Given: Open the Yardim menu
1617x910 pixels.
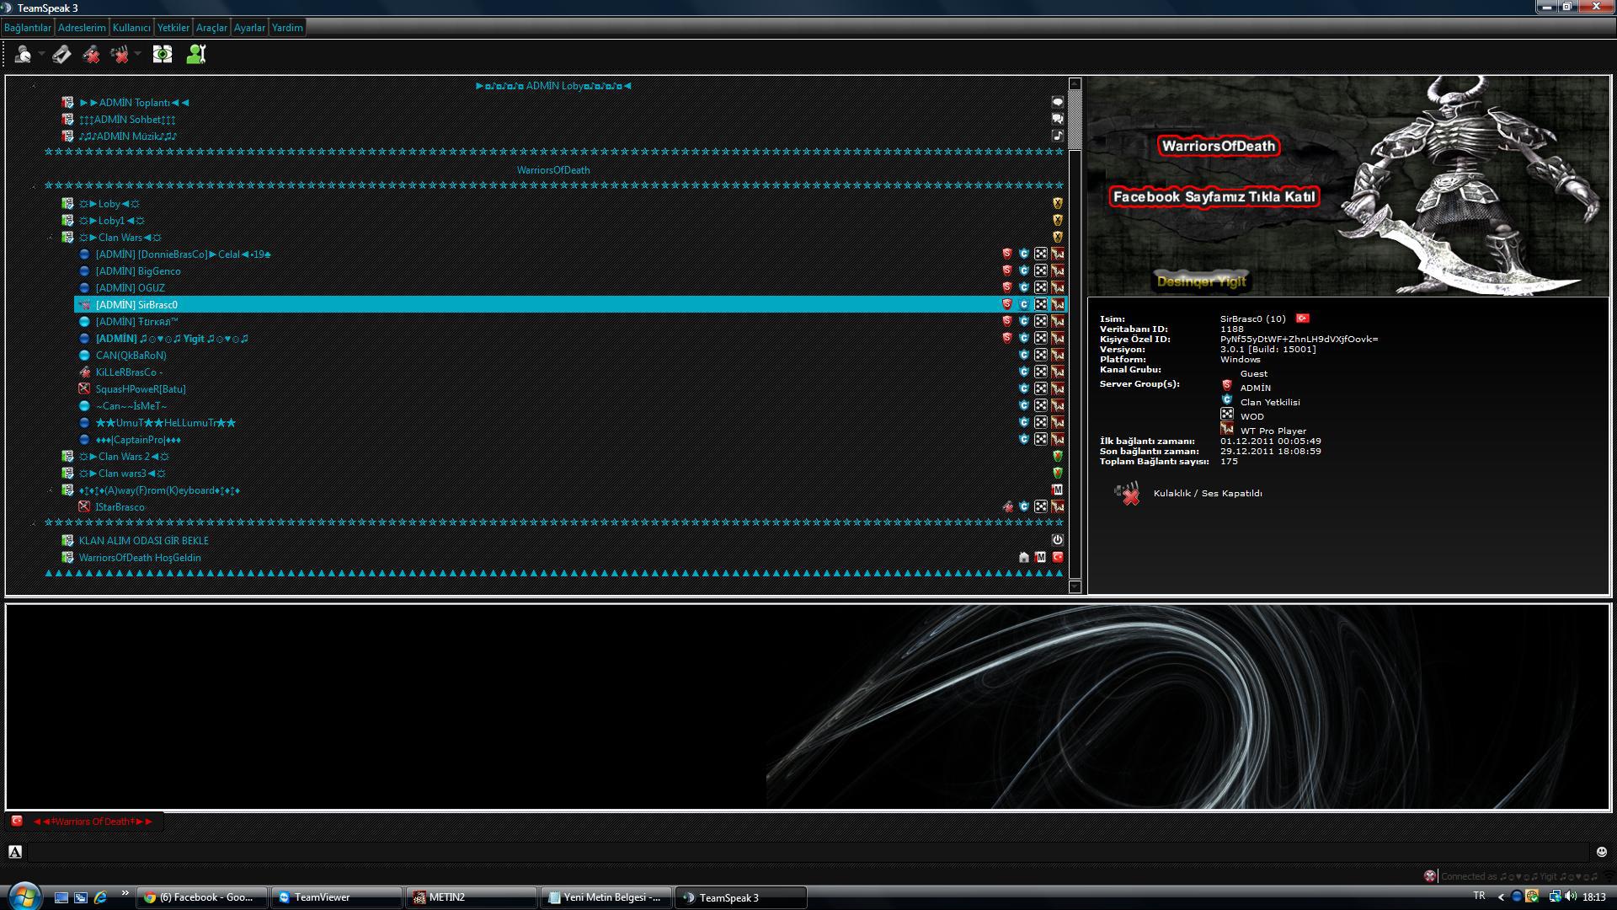Looking at the screenshot, I should [287, 28].
